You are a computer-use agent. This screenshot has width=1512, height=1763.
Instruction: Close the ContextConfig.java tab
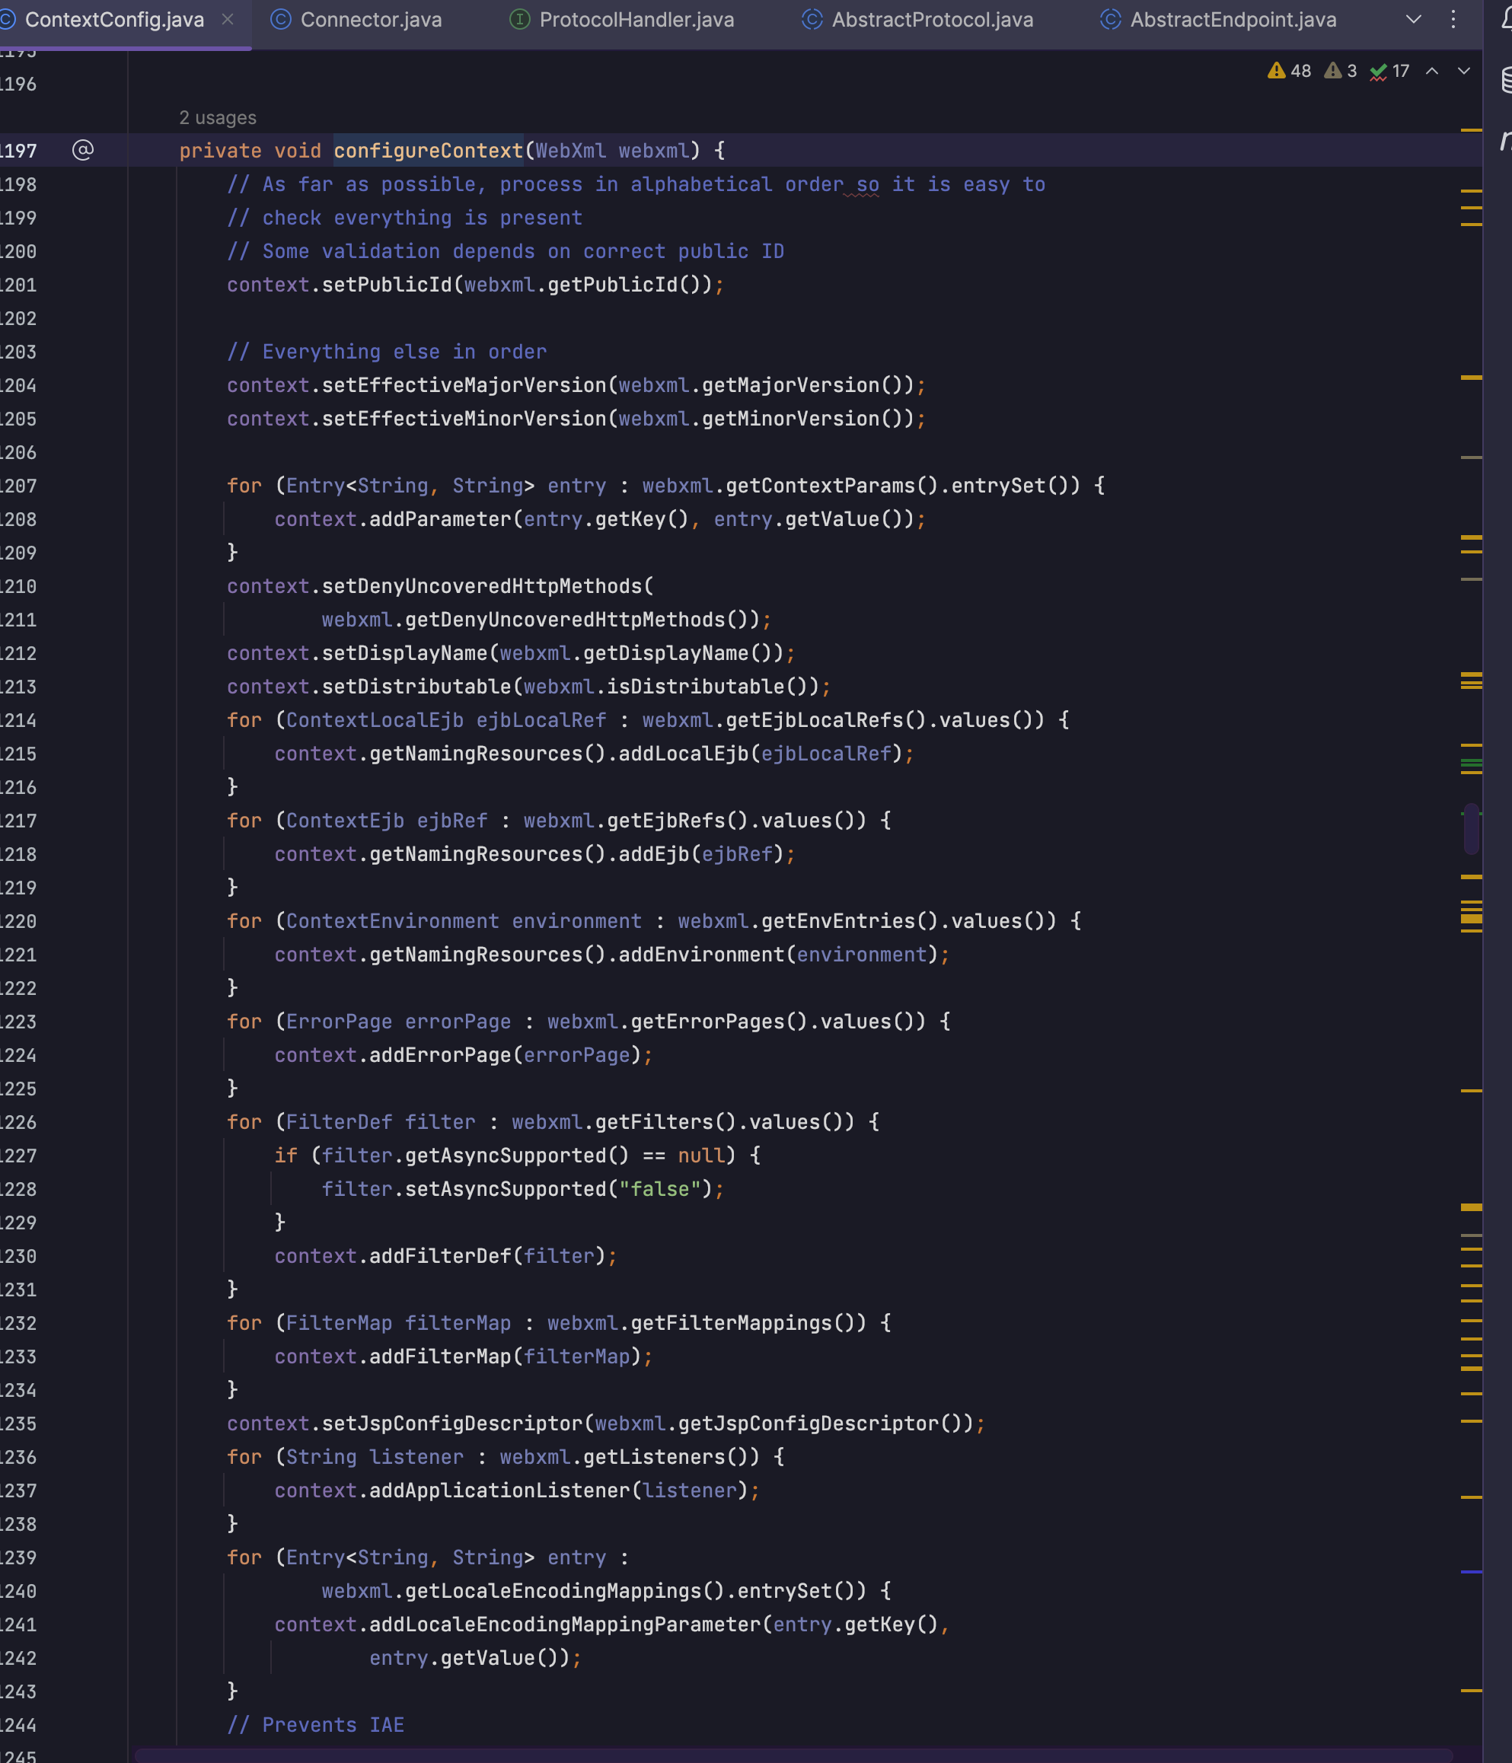[x=227, y=19]
